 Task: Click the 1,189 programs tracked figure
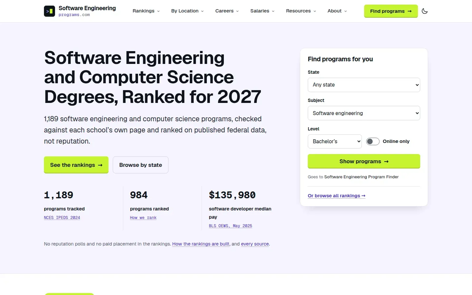pos(59,195)
